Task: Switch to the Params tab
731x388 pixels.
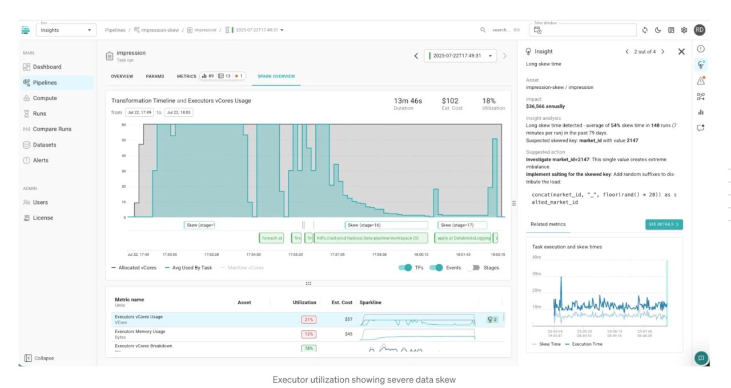Action: point(155,76)
